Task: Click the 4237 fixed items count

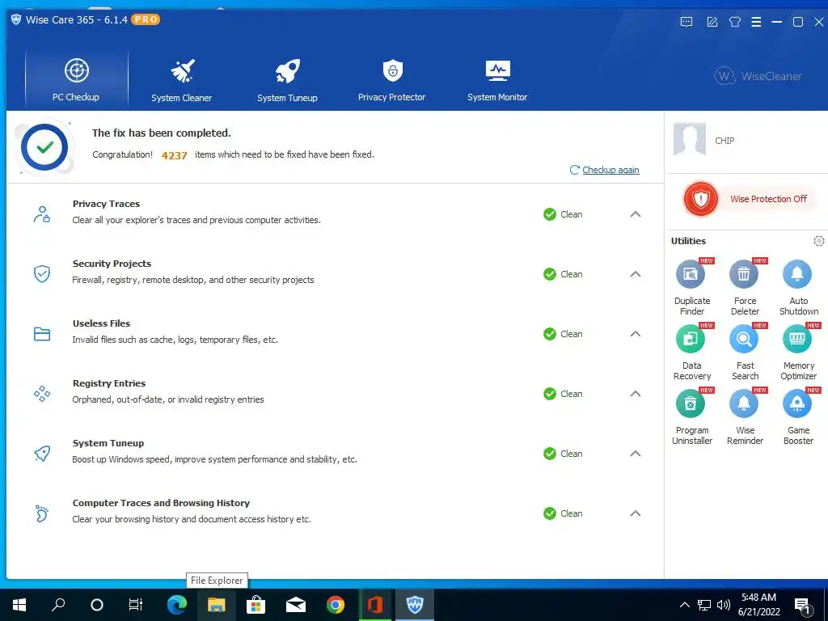Action: pyautogui.click(x=175, y=155)
